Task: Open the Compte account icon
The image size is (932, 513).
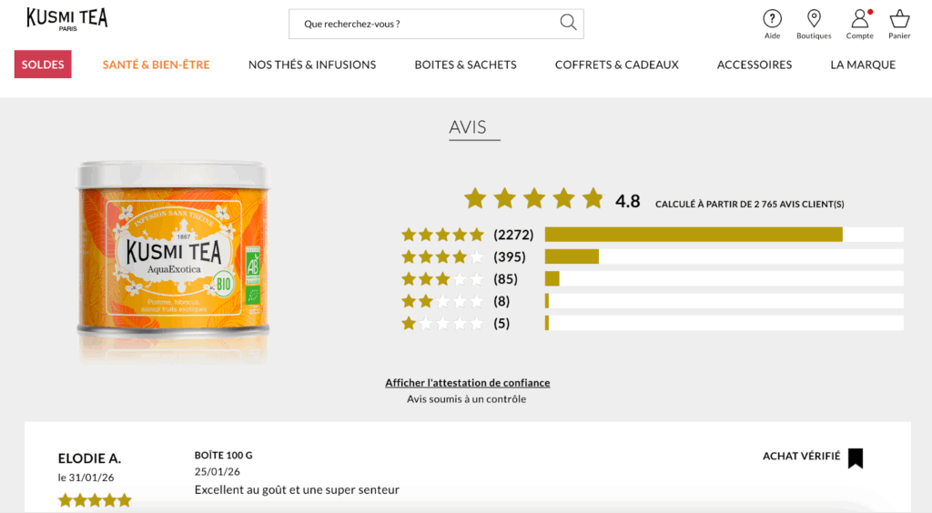Action: pos(859,19)
